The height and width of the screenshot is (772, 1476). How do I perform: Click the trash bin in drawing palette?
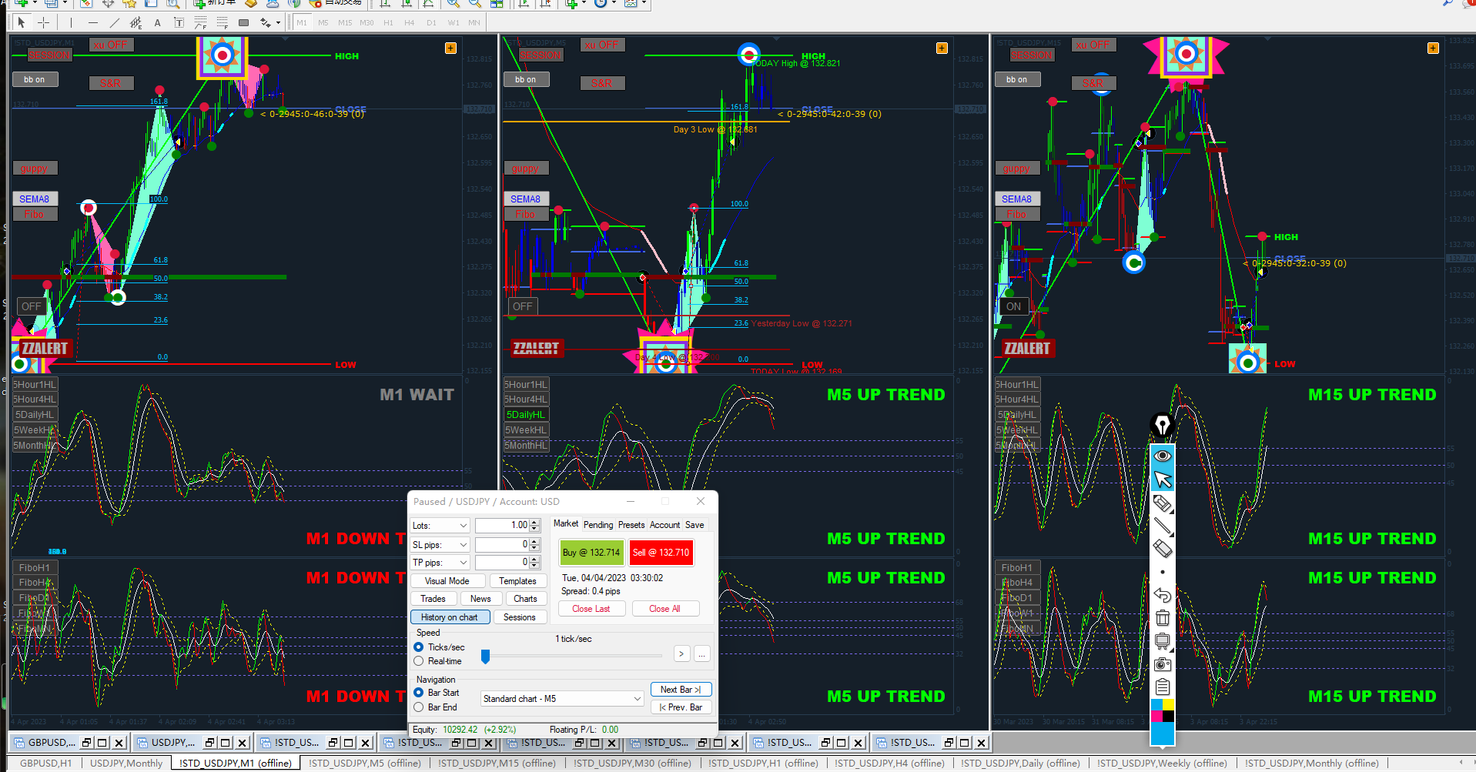(x=1162, y=617)
